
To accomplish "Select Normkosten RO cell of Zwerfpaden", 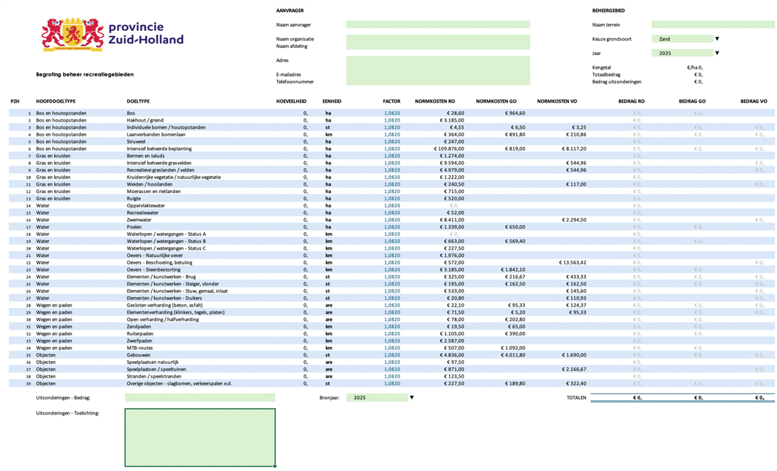I will pos(452,341).
